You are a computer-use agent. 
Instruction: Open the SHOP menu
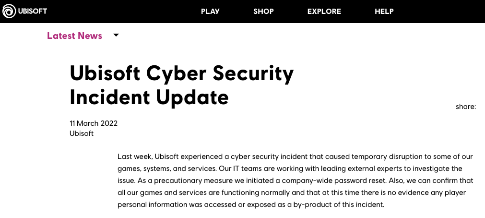click(x=263, y=12)
